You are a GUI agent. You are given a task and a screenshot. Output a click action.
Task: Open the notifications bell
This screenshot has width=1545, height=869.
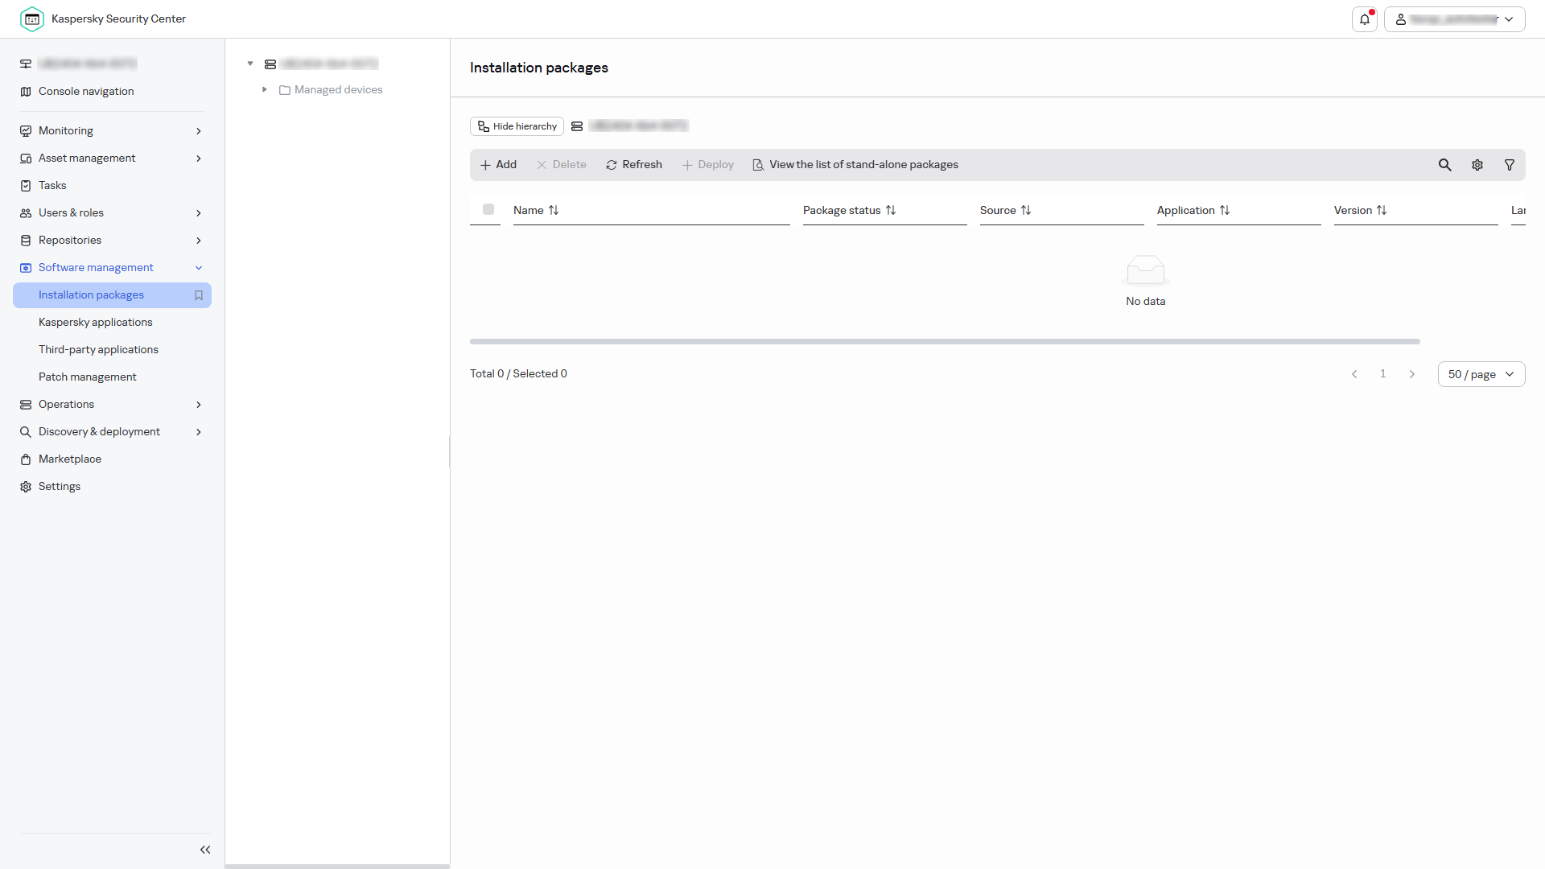[x=1365, y=19]
